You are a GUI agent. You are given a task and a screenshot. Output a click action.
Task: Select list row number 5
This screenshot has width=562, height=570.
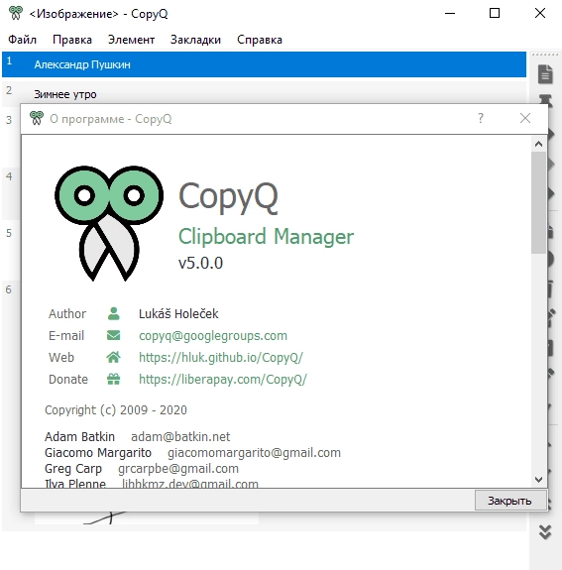(9, 233)
